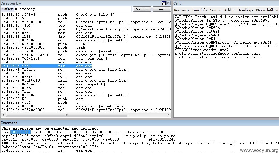Select RtlInitializeExceptionChain+0xc2 stack entry
279x153 pixels.
coord(217,57)
